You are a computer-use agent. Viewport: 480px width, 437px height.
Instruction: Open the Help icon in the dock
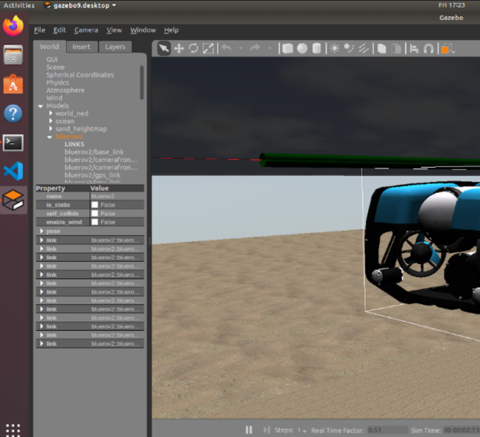[x=13, y=113]
